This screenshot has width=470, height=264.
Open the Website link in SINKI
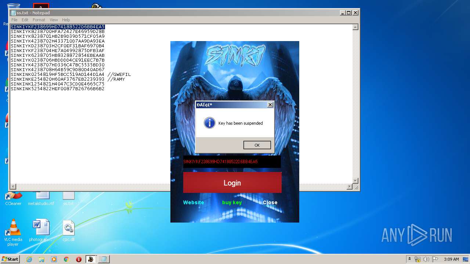[x=194, y=202]
